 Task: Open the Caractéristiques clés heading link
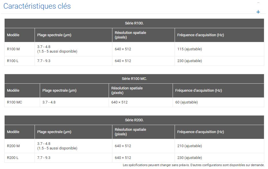pos(37,6)
